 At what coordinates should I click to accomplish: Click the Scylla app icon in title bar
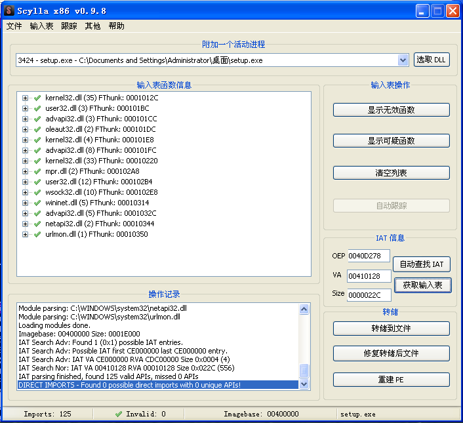pos(9,10)
